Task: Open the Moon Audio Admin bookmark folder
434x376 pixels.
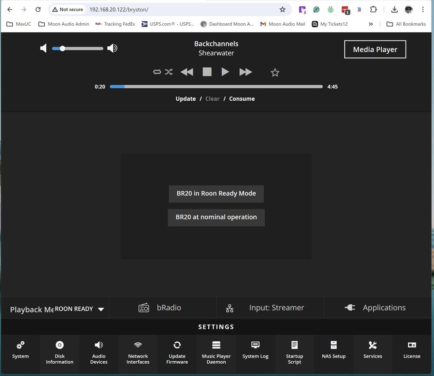Action: (64, 24)
